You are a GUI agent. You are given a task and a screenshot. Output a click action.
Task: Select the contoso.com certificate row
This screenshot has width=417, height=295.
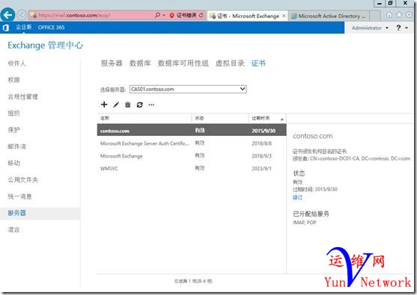click(192, 131)
